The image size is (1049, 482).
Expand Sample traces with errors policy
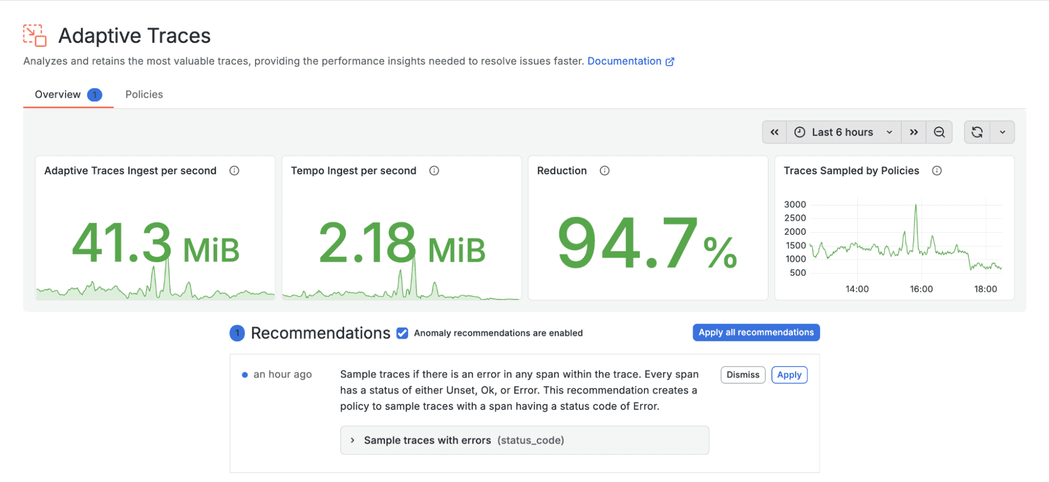click(524, 440)
